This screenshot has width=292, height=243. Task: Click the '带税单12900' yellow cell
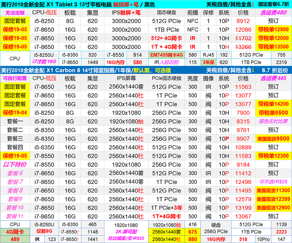[x=273, y=29]
